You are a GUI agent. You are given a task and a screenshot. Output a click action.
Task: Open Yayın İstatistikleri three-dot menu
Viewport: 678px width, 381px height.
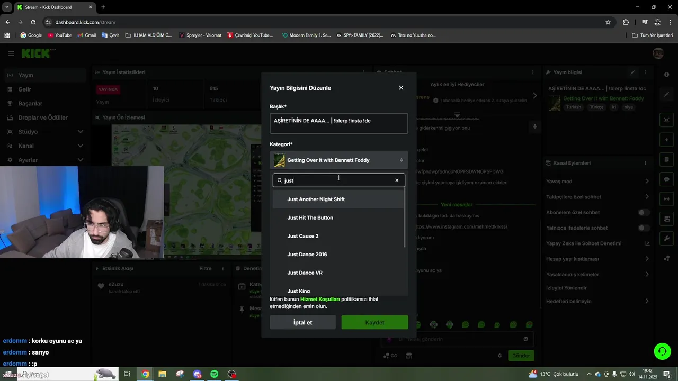pos(363,72)
